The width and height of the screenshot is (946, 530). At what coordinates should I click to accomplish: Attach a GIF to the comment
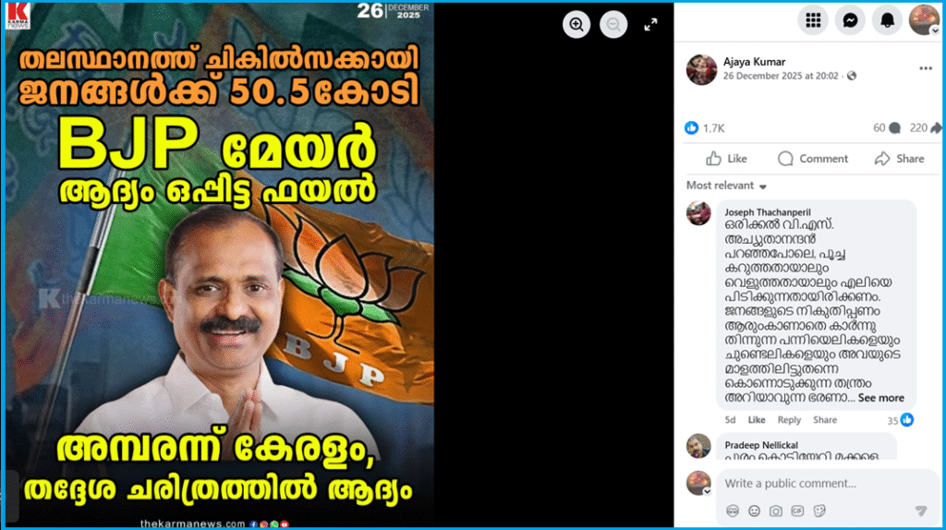tap(797, 512)
